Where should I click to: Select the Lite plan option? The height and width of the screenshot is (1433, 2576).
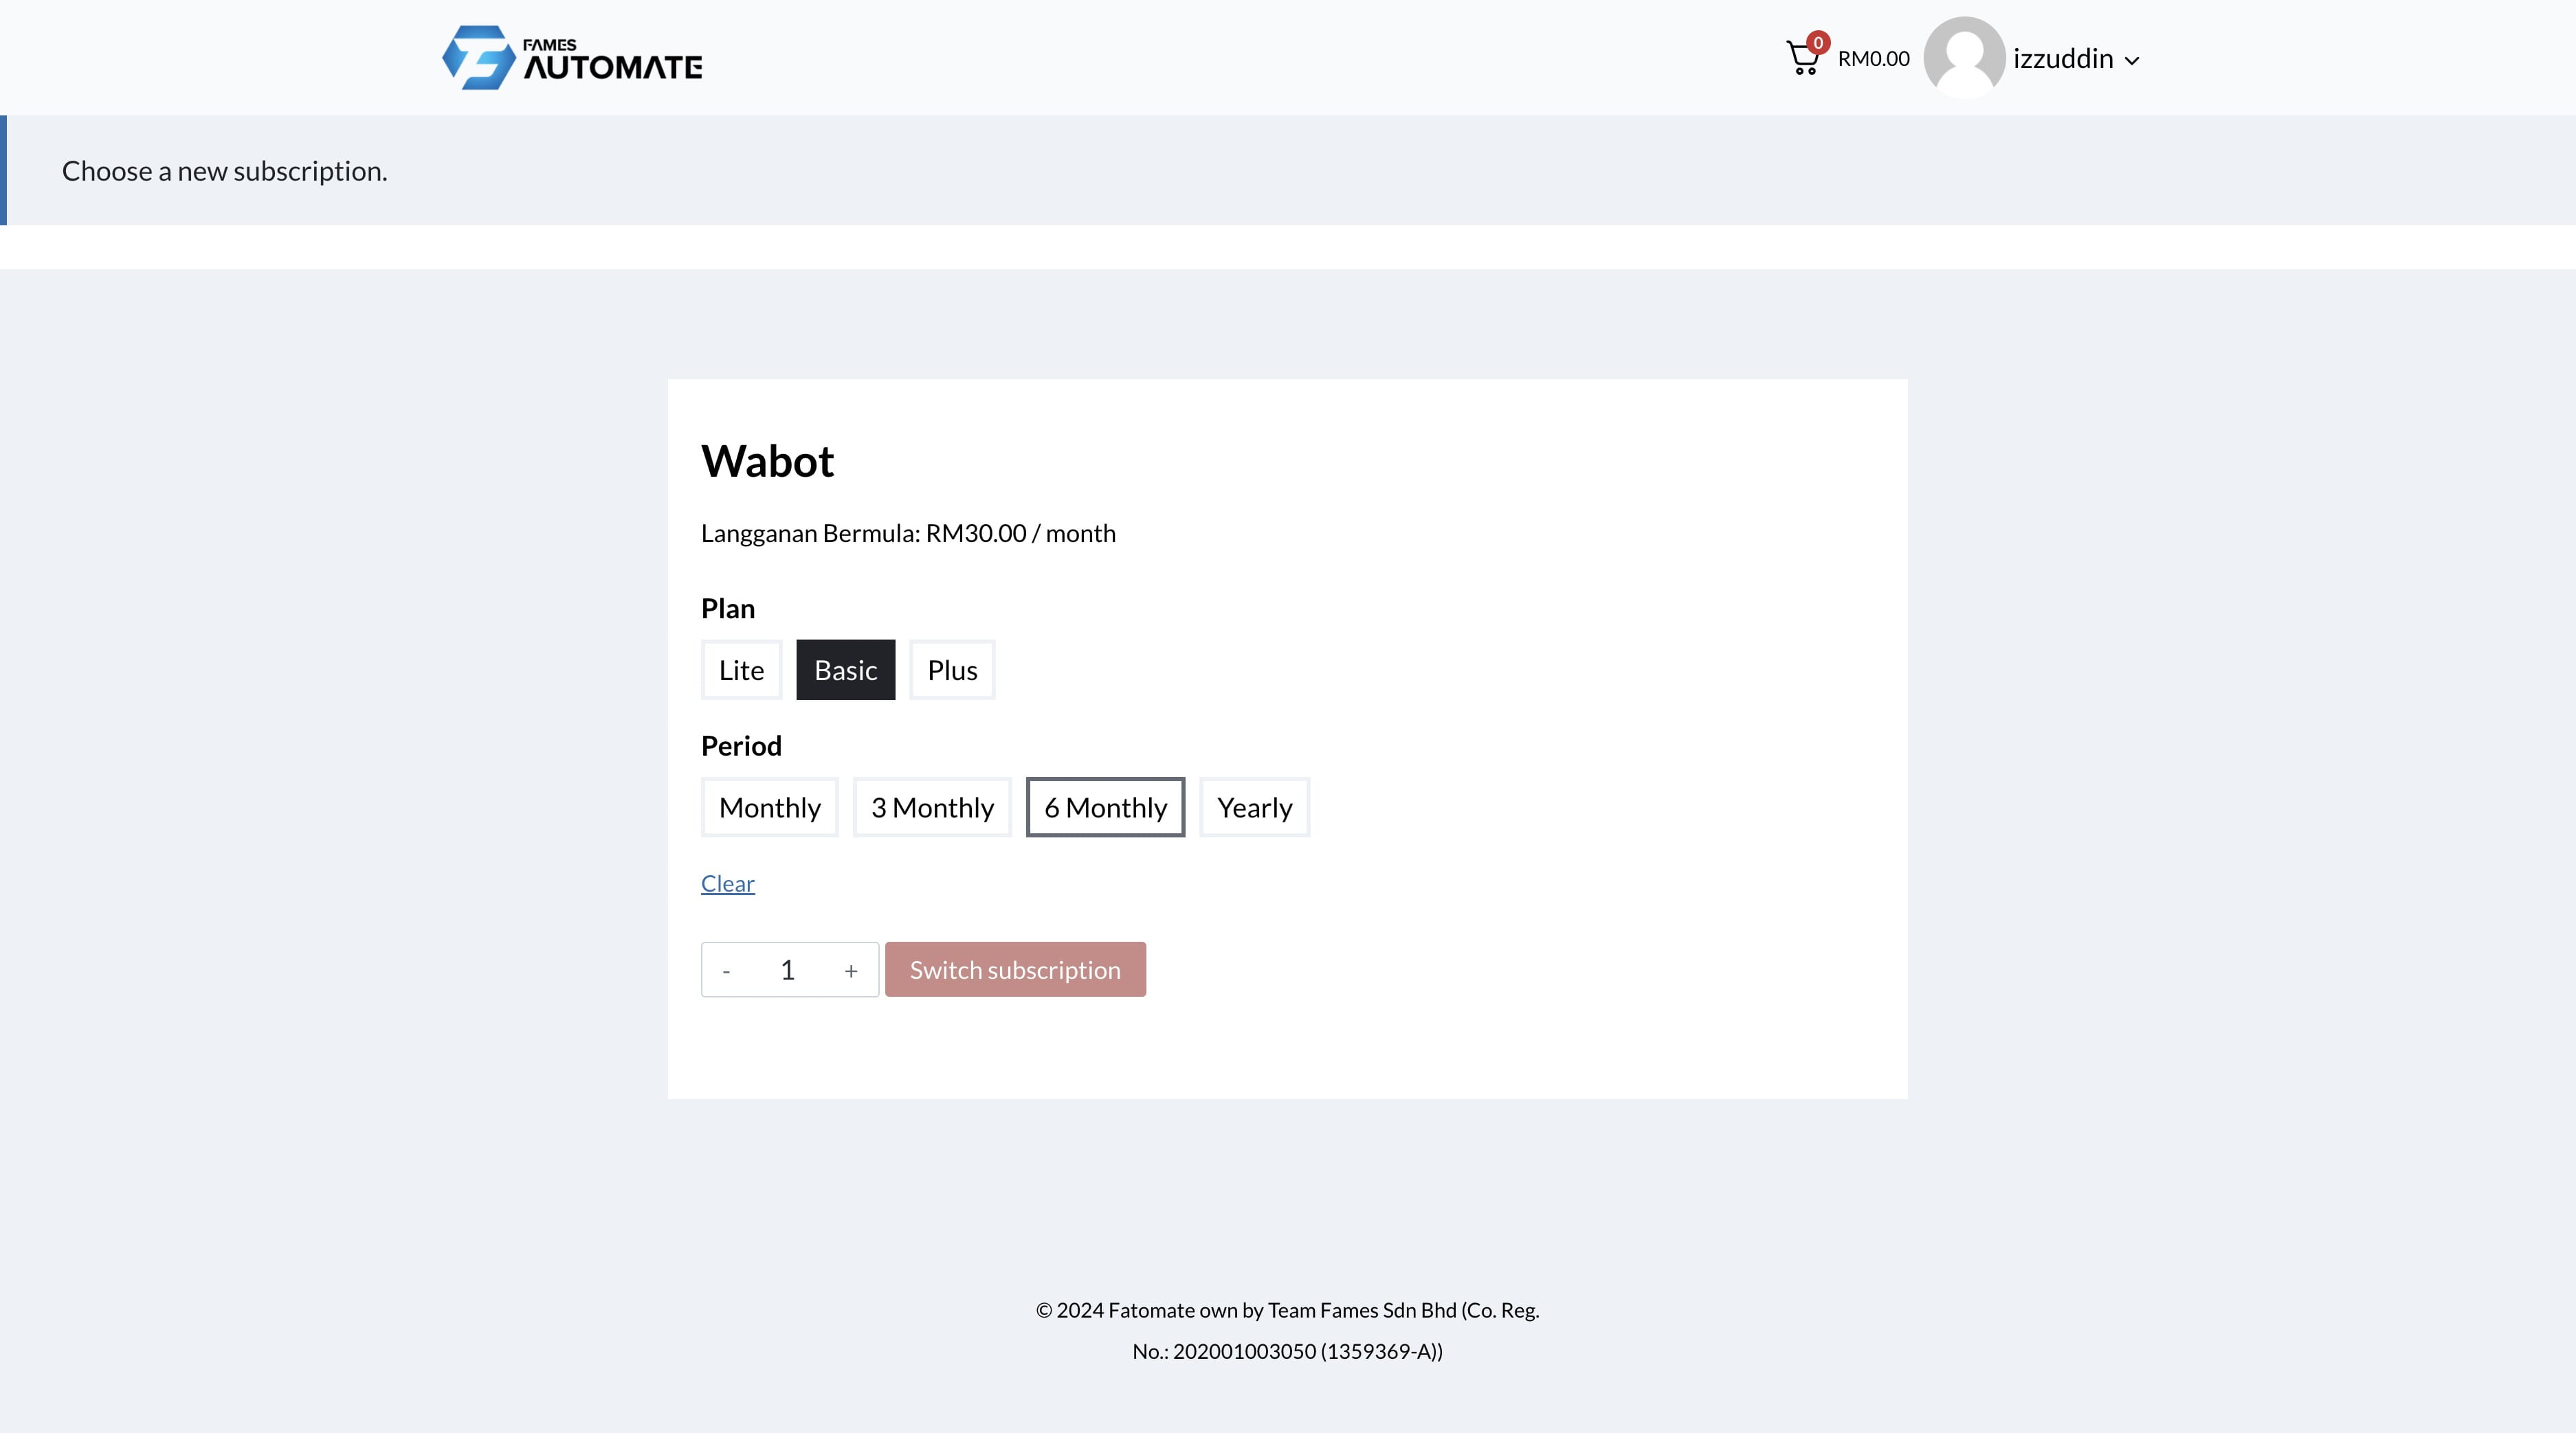click(x=740, y=669)
